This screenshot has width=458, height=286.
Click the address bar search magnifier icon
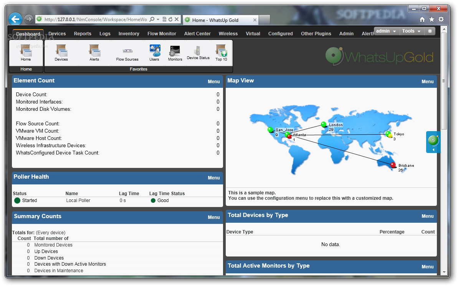pyautogui.click(x=152, y=19)
